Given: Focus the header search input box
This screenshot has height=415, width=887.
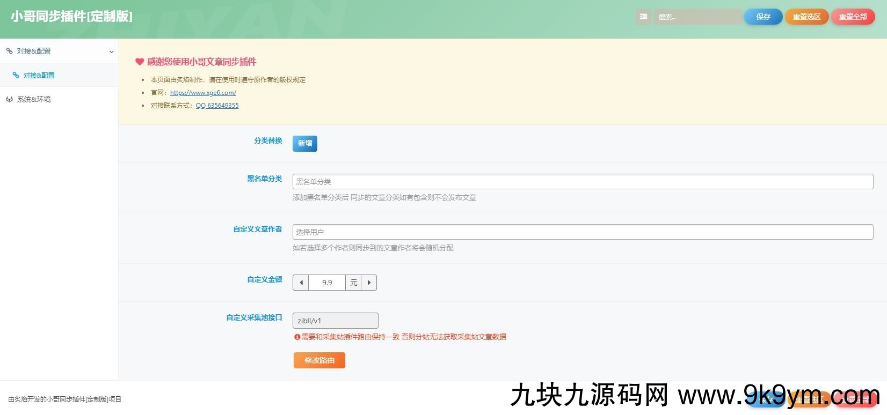Looking at the screenshot, I should click(697, 17).
